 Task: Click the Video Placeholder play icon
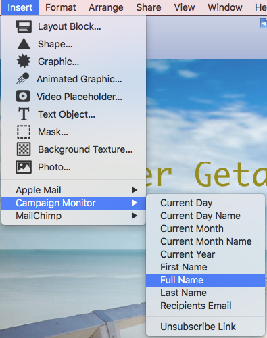23,96
